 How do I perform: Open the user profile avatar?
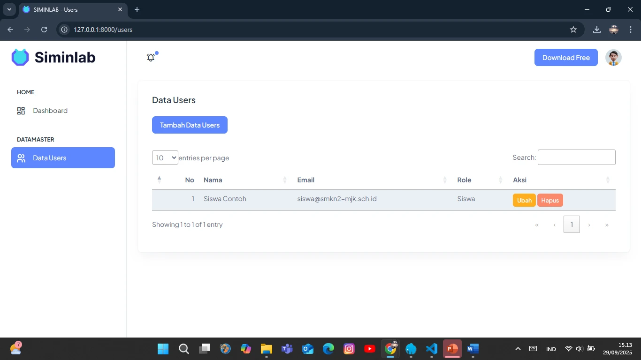point(613,58)
